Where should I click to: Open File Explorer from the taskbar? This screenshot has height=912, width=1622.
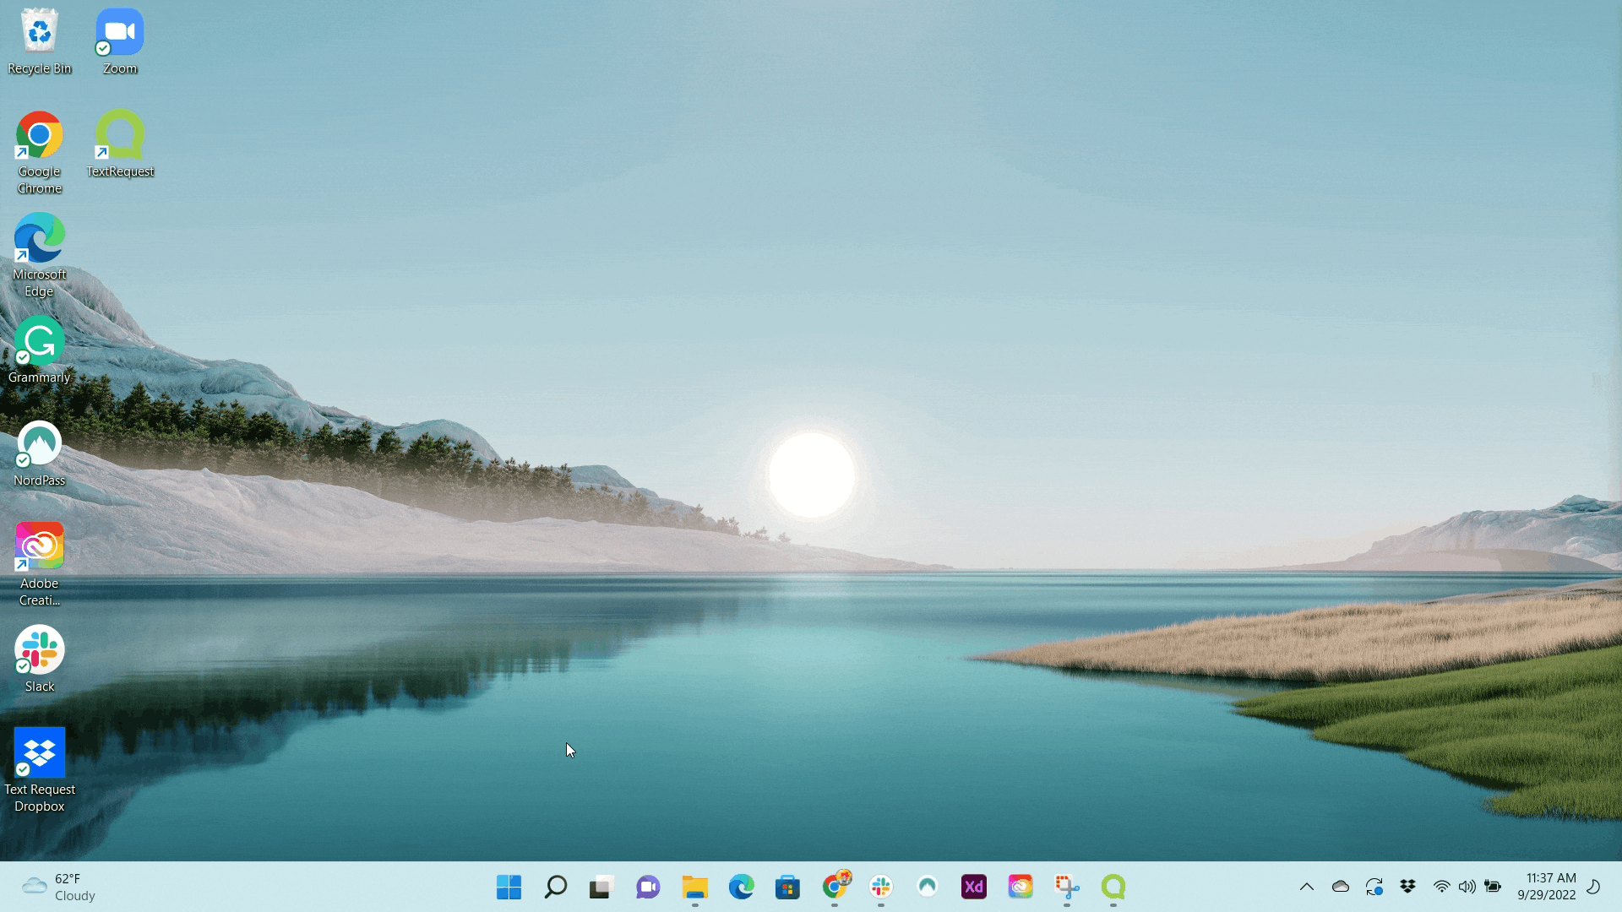(x=694, y=887)
